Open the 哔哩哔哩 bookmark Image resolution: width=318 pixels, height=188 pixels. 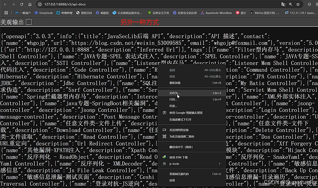[x=64, y=13]
